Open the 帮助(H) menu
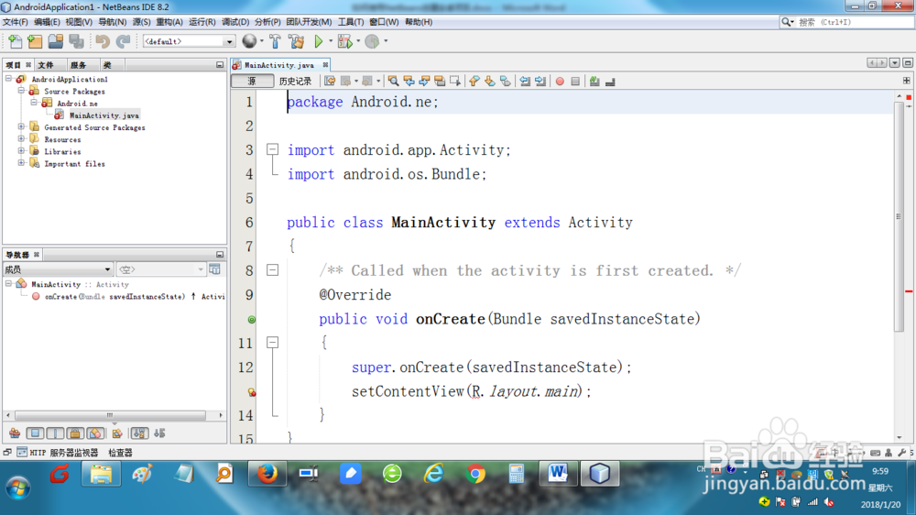The width and height of the screenshot is (916, 515). point(419,22)
